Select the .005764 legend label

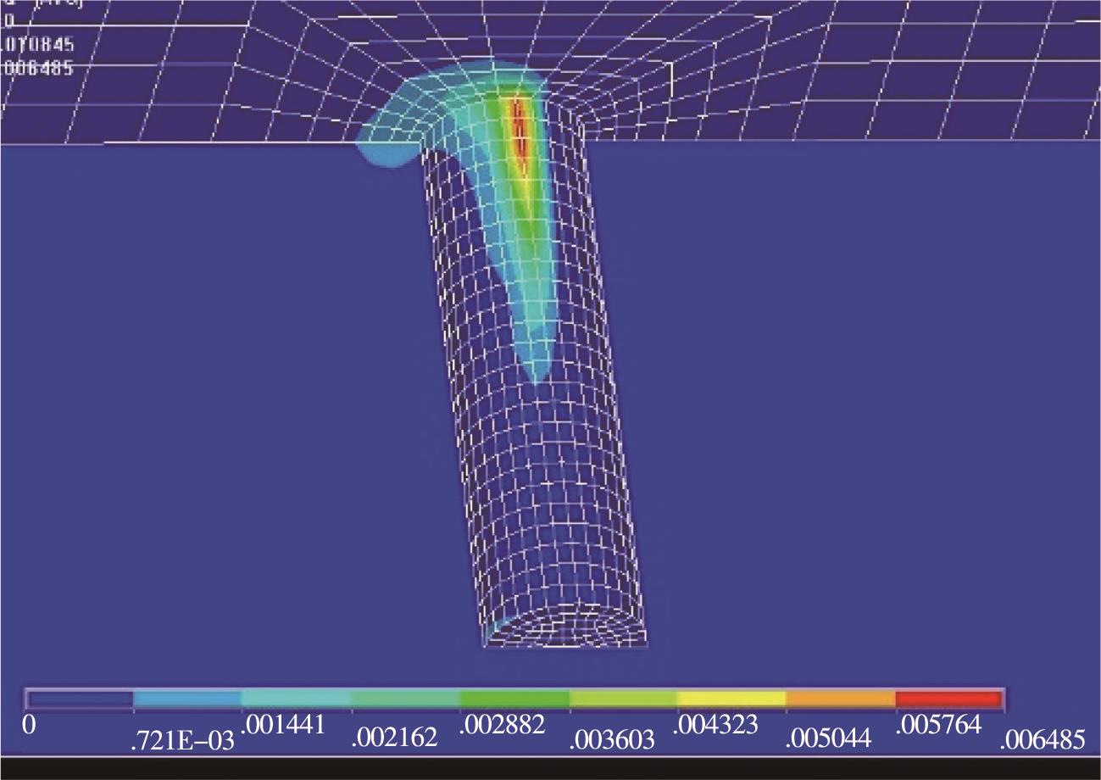(x=938, y=725)
